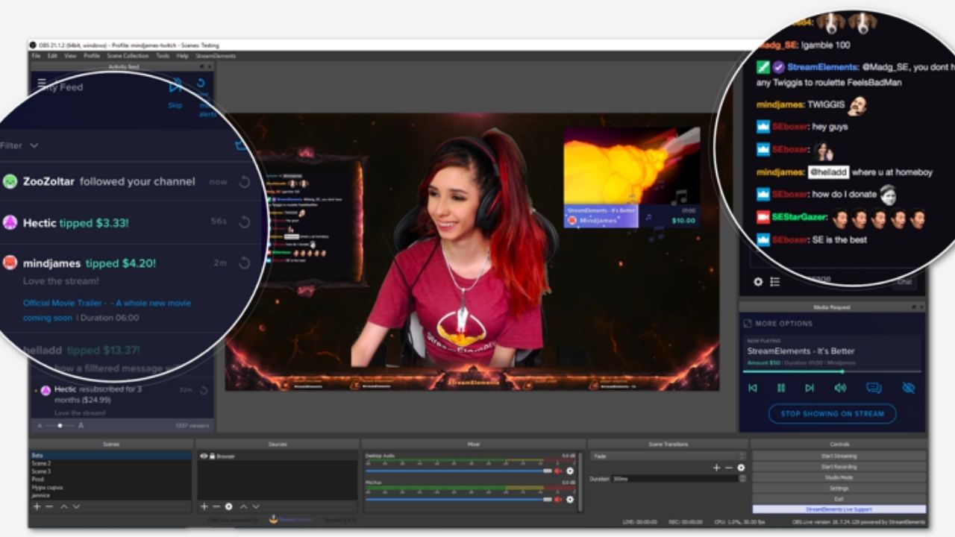The image size is (955, 537).
Task: Expand MORE OPTIONS in Media Request
Action: [x=777, y=323]
